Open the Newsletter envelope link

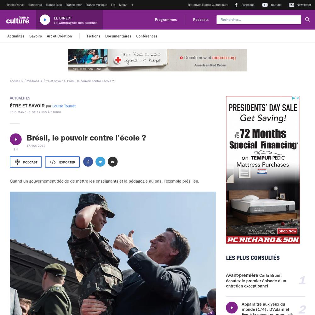(x=300, y=5)
